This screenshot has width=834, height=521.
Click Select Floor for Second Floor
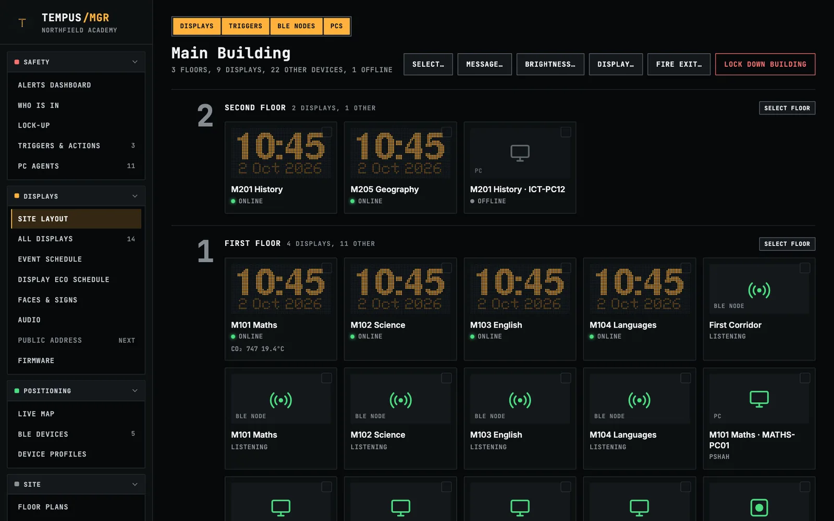click(787, 108)
